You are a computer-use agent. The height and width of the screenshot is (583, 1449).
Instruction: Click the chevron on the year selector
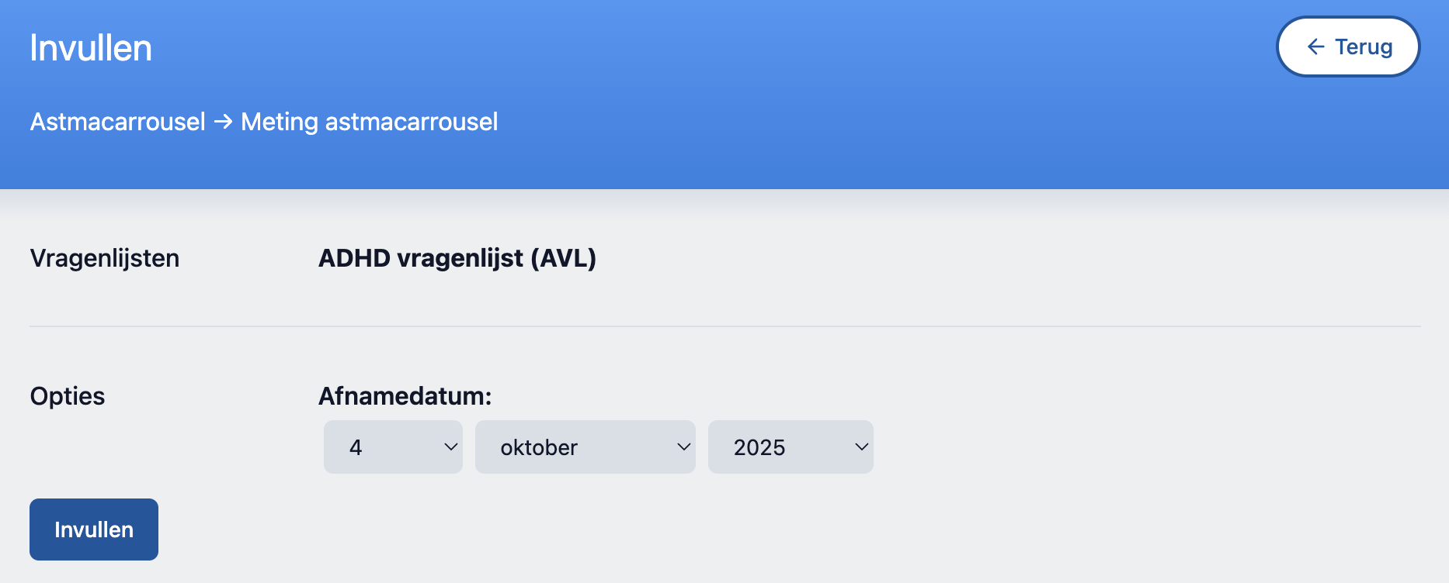coord(861,447)
